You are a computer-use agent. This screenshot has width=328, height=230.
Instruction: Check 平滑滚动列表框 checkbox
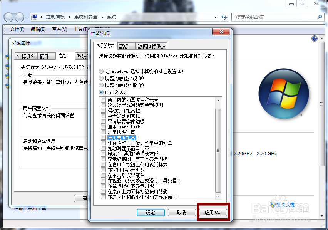[103, 116]
